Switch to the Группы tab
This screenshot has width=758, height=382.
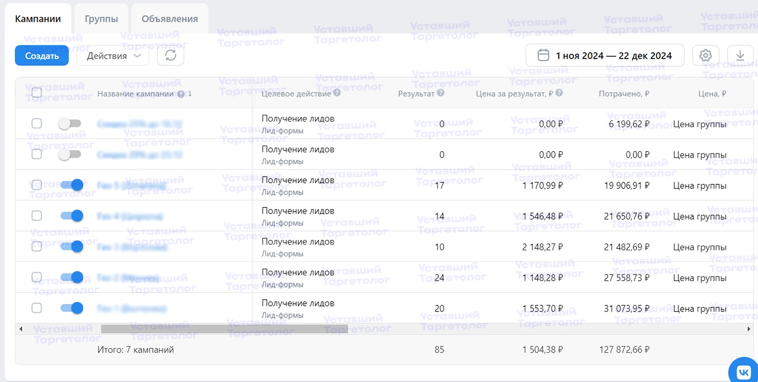(102, 19)
